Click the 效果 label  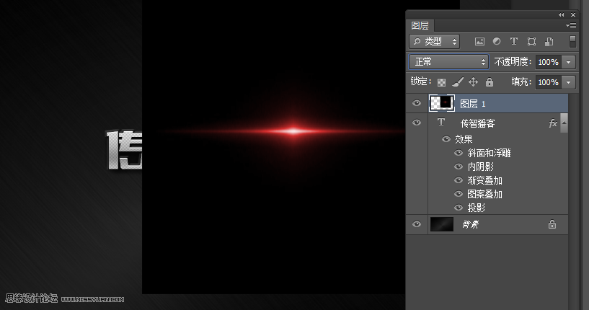[464, 139]
